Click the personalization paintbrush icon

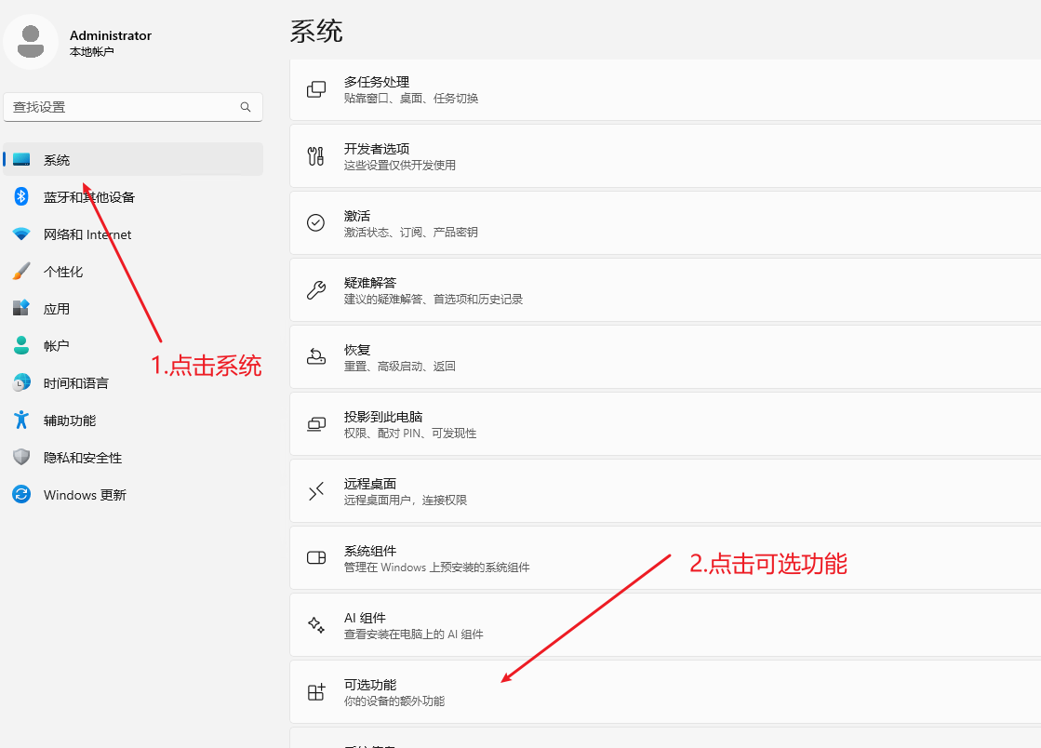(x=21, y=272)
